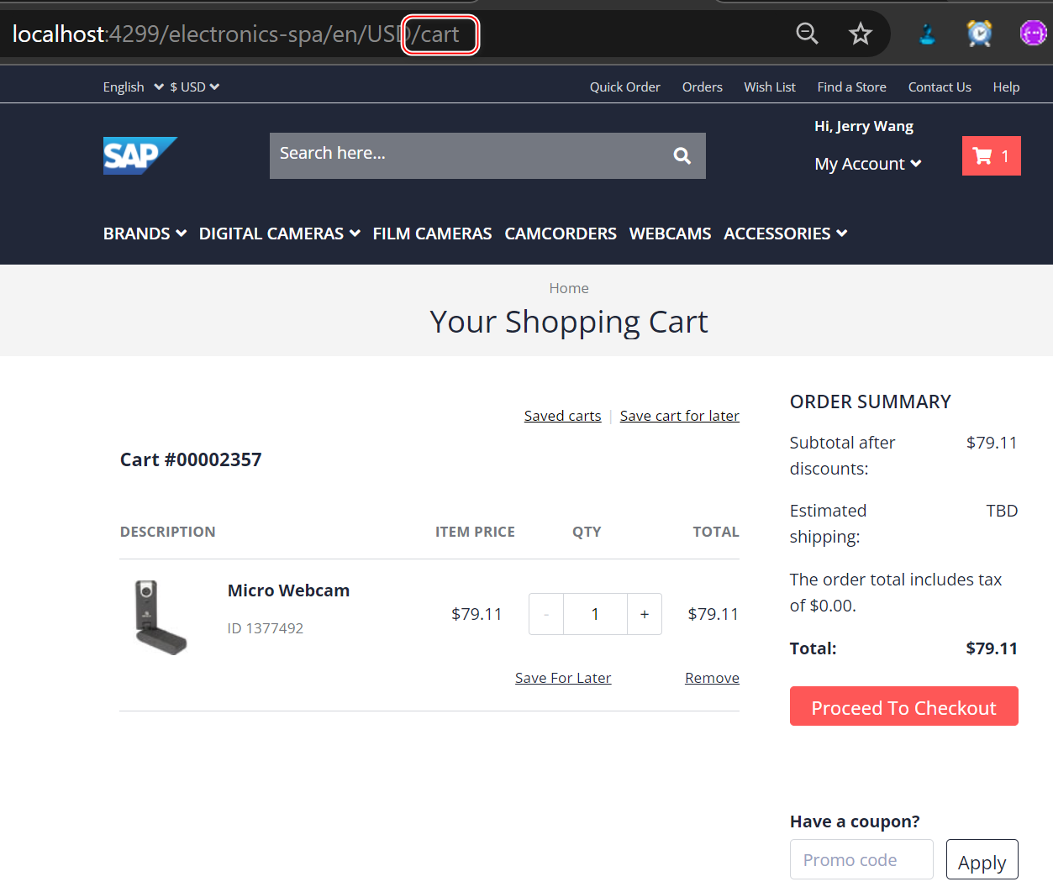Click the Micro Webcam product thumbnail
This screenshot has height=887, width=1053.
[160, 617]
